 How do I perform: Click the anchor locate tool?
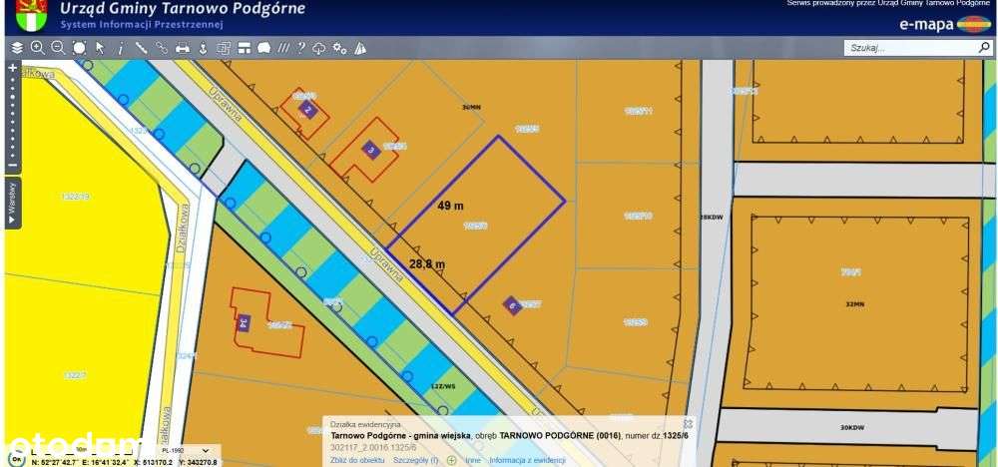tap(203, 48)
